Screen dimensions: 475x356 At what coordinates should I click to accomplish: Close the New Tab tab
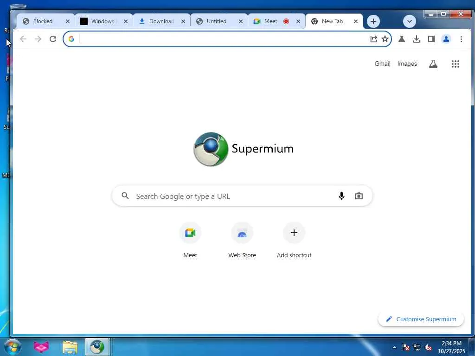click(356, 21)
